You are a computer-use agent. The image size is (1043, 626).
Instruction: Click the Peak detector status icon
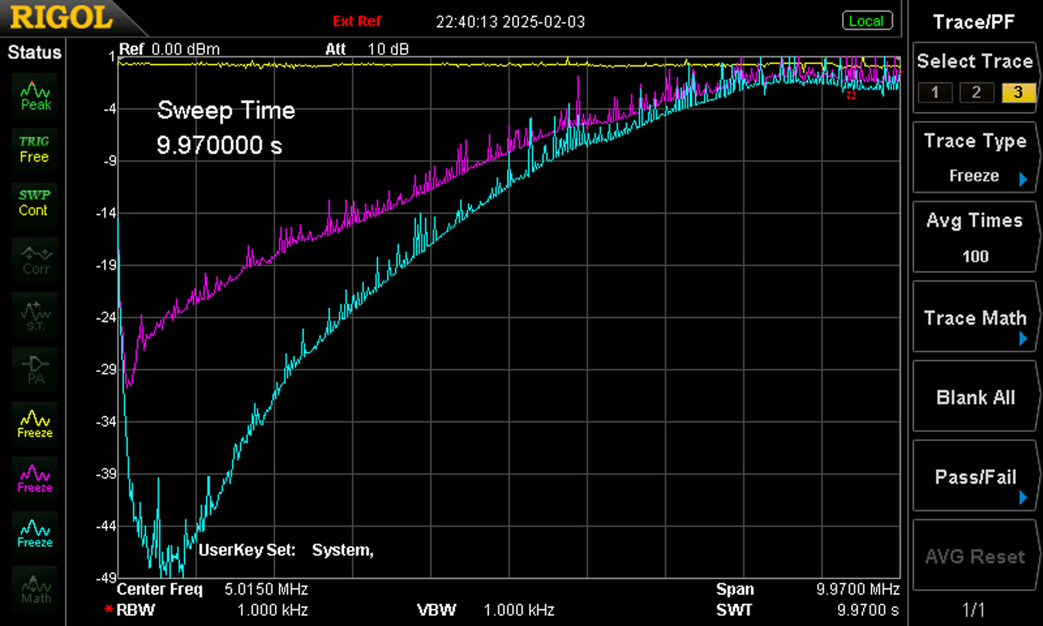pos(35,96)
